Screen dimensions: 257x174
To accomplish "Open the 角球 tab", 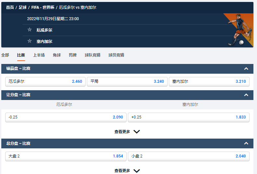I will pos(57,55).
